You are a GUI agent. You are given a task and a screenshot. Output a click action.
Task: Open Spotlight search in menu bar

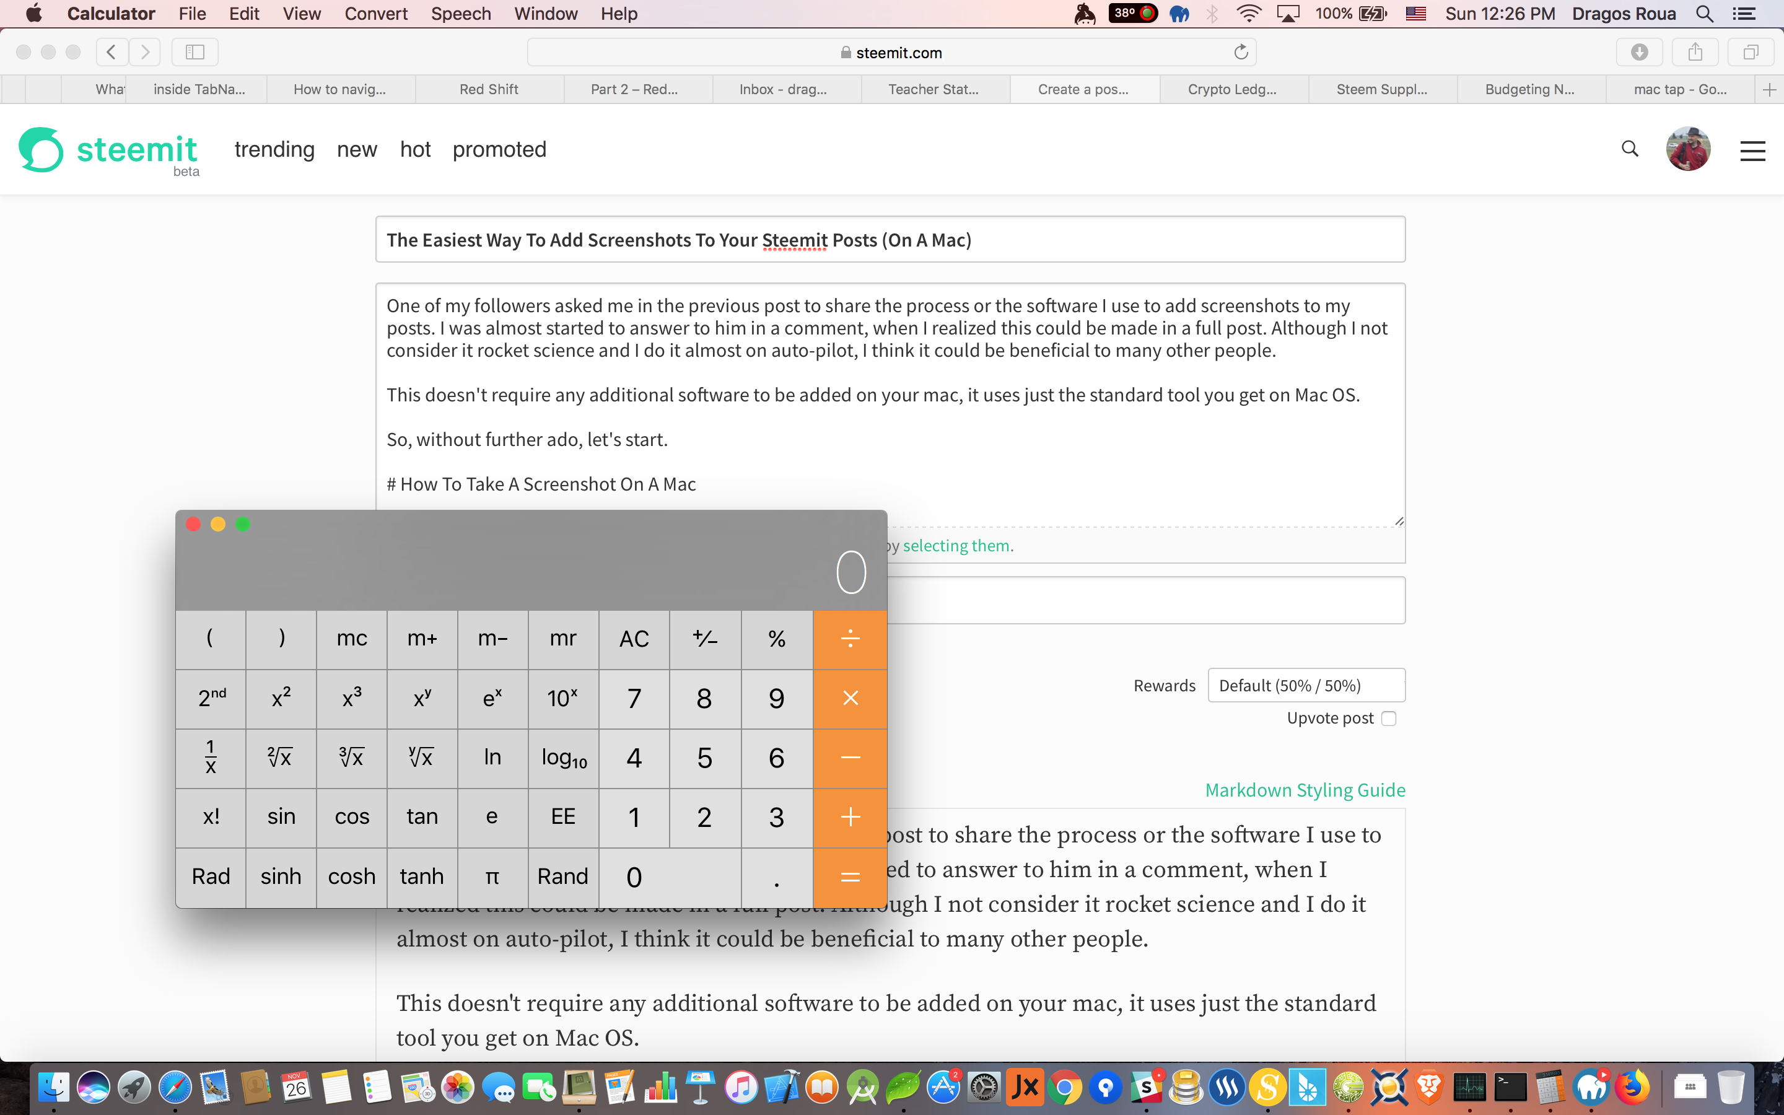(x=1703, y=13)
